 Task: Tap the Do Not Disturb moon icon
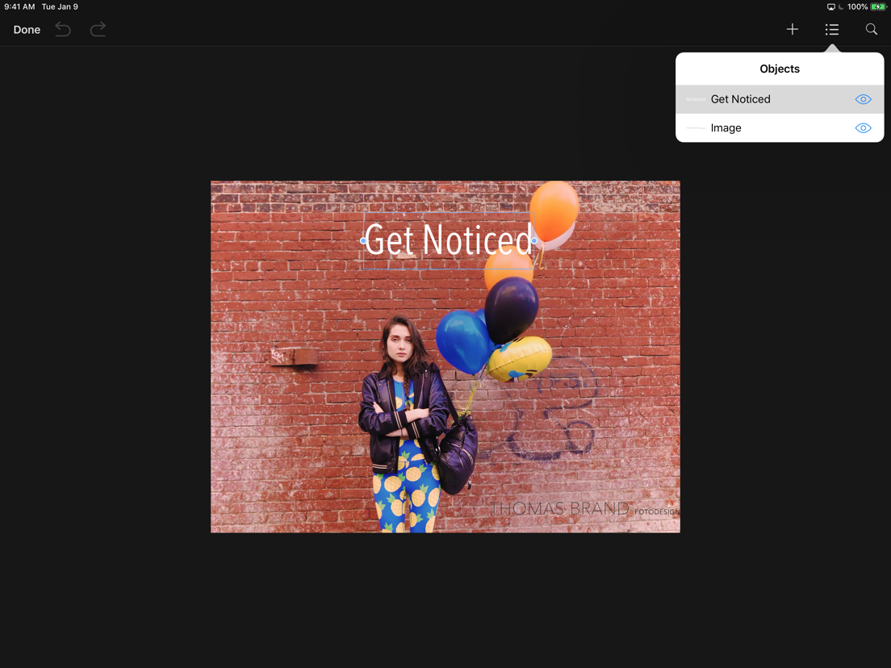(x=841, y=6)
